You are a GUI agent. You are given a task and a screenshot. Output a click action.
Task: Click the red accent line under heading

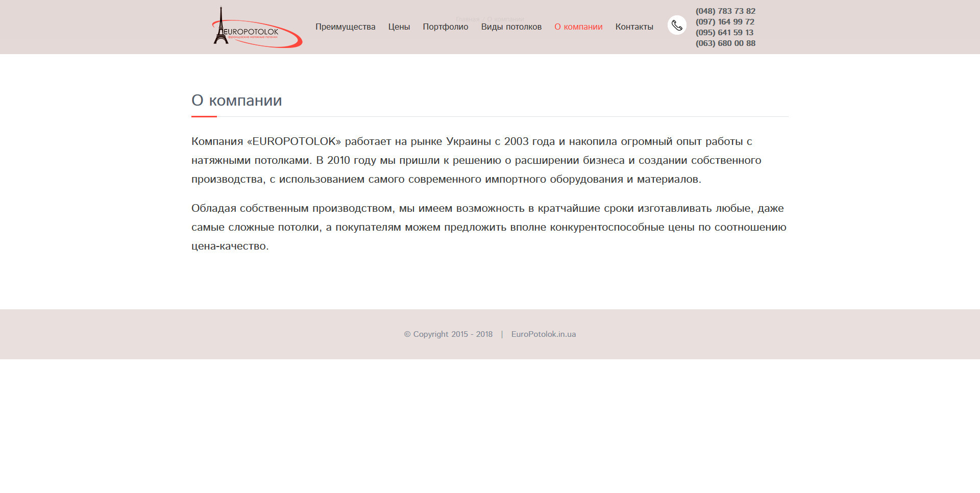pos(204,117)
